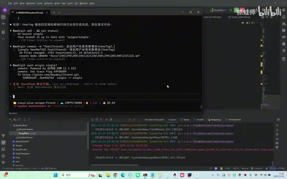Open the RuoyiPlus run configuration dropdown
The height and width of the screenshot is (179, 287).
click(x=218, y=10)
